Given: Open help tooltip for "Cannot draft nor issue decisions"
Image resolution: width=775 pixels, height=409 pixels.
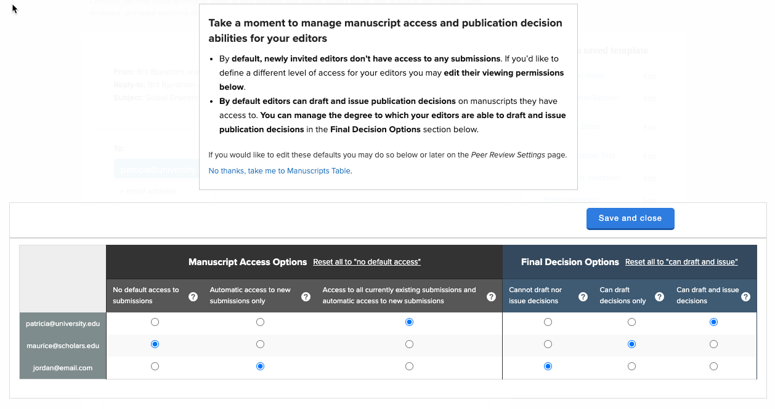Looking at the screenshot, I should [x=583, y=296].
